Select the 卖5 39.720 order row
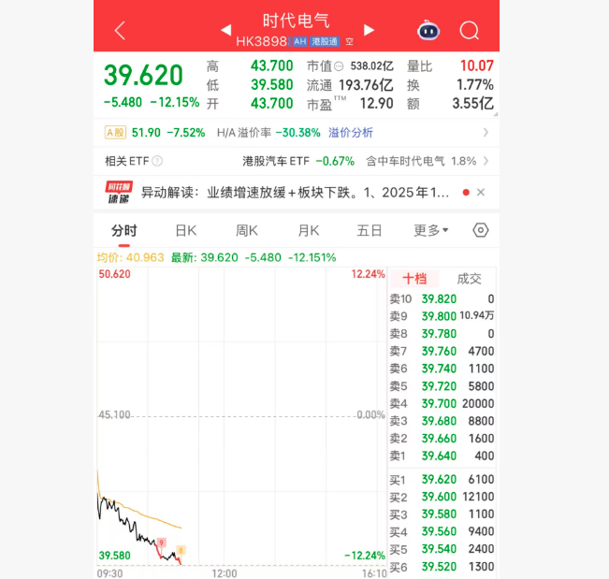The width and height of the screenshot is (609, 579). (x=442, y=386)
